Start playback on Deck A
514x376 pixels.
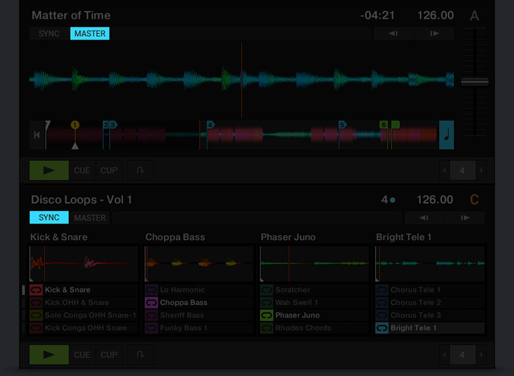click(49, 170)
